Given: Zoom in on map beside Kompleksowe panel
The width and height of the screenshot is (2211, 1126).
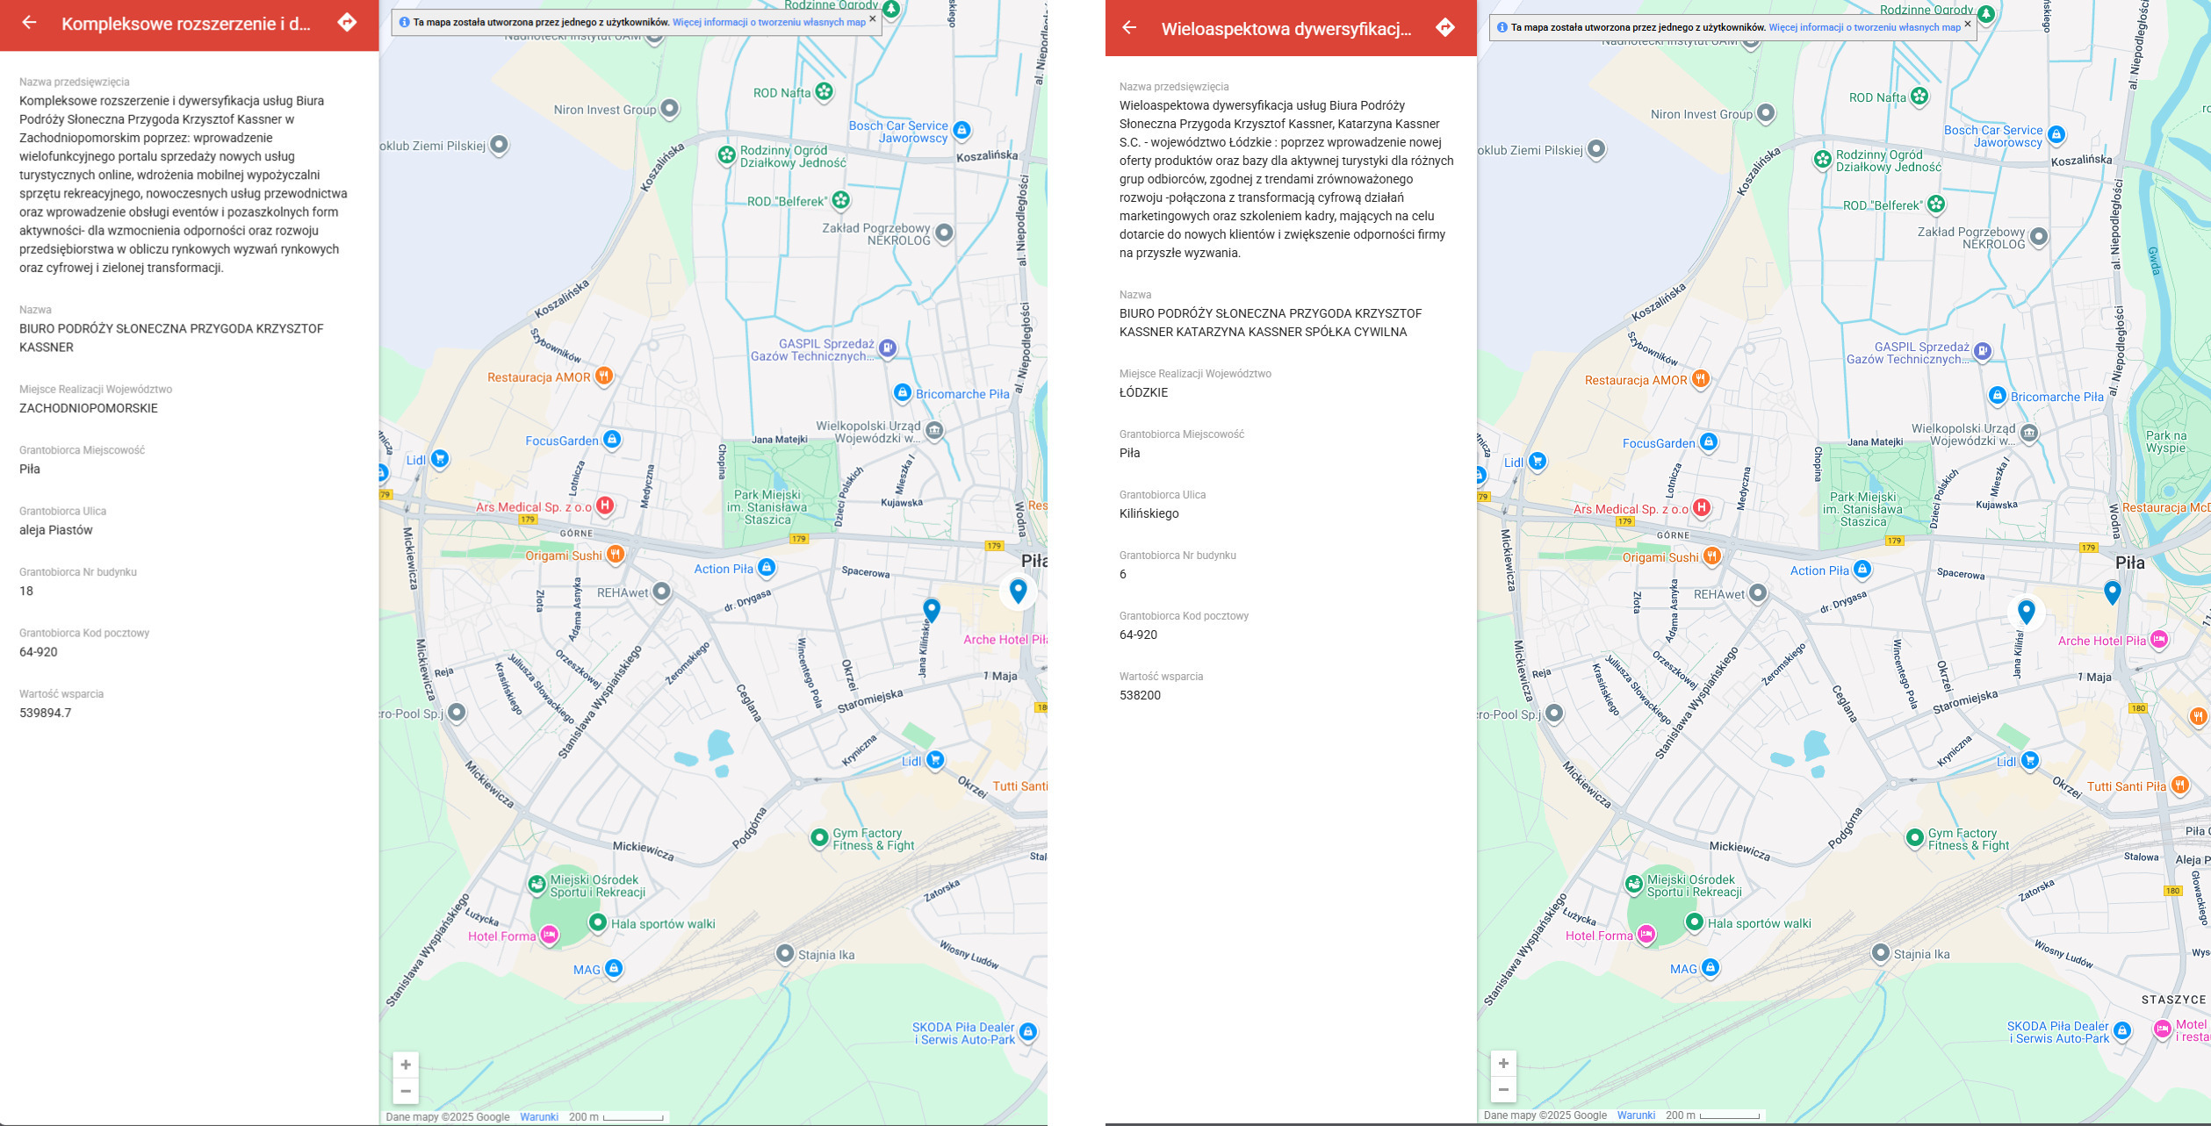Looking at the screenshot, I should 406,1065.
